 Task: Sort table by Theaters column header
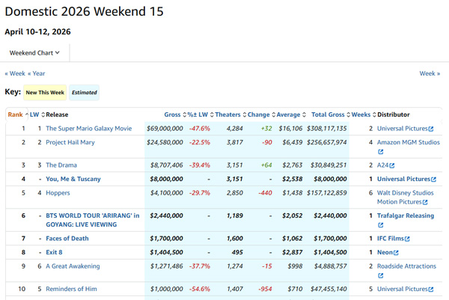[227, 114]
